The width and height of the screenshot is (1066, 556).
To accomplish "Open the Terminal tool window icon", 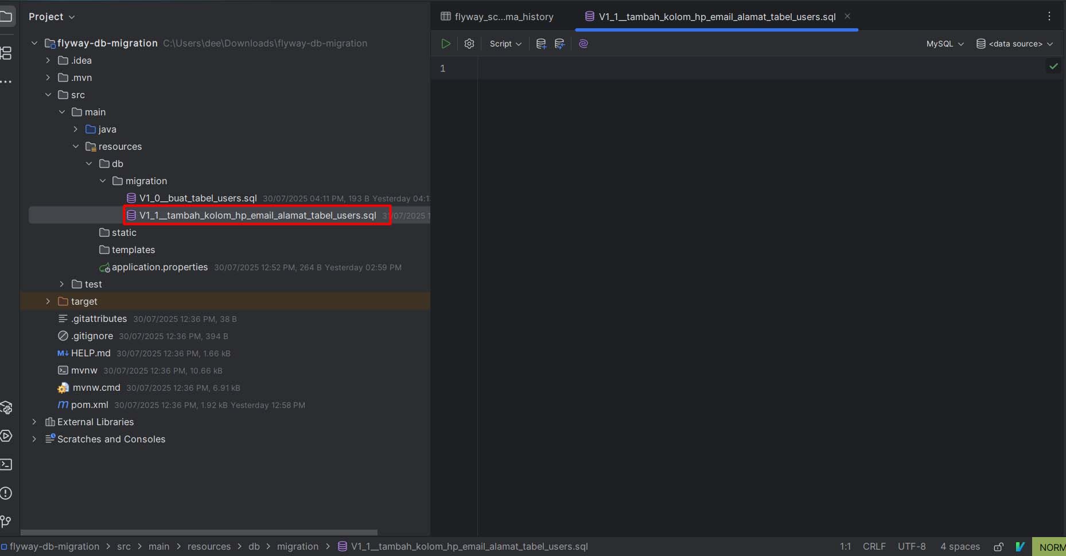I will (6, 464).
